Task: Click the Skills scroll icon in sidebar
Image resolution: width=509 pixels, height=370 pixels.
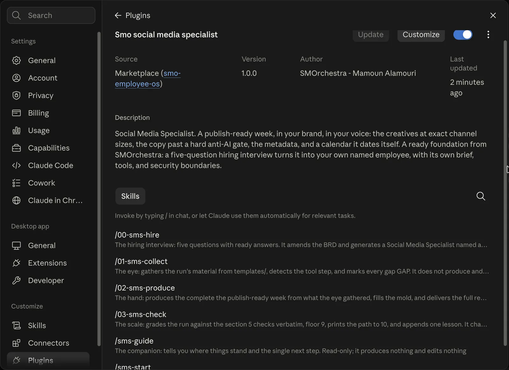Action: [17, 325]
